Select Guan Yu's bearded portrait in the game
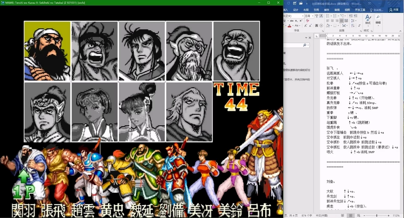The height and width of the screenshot is (218, 404). [x=47, y=51]
